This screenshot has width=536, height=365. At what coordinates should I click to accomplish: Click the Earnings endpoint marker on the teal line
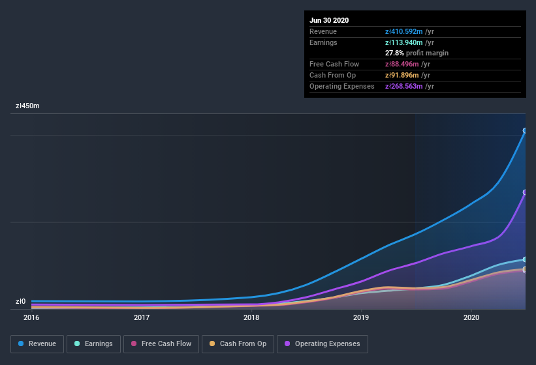click(525, 259)
